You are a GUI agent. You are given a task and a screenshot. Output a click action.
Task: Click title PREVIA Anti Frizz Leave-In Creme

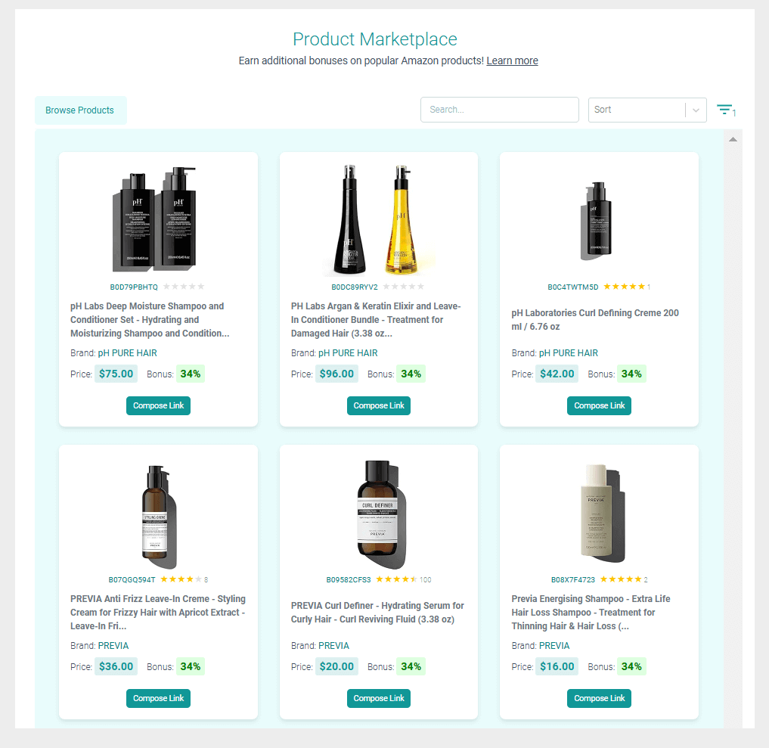158,613
